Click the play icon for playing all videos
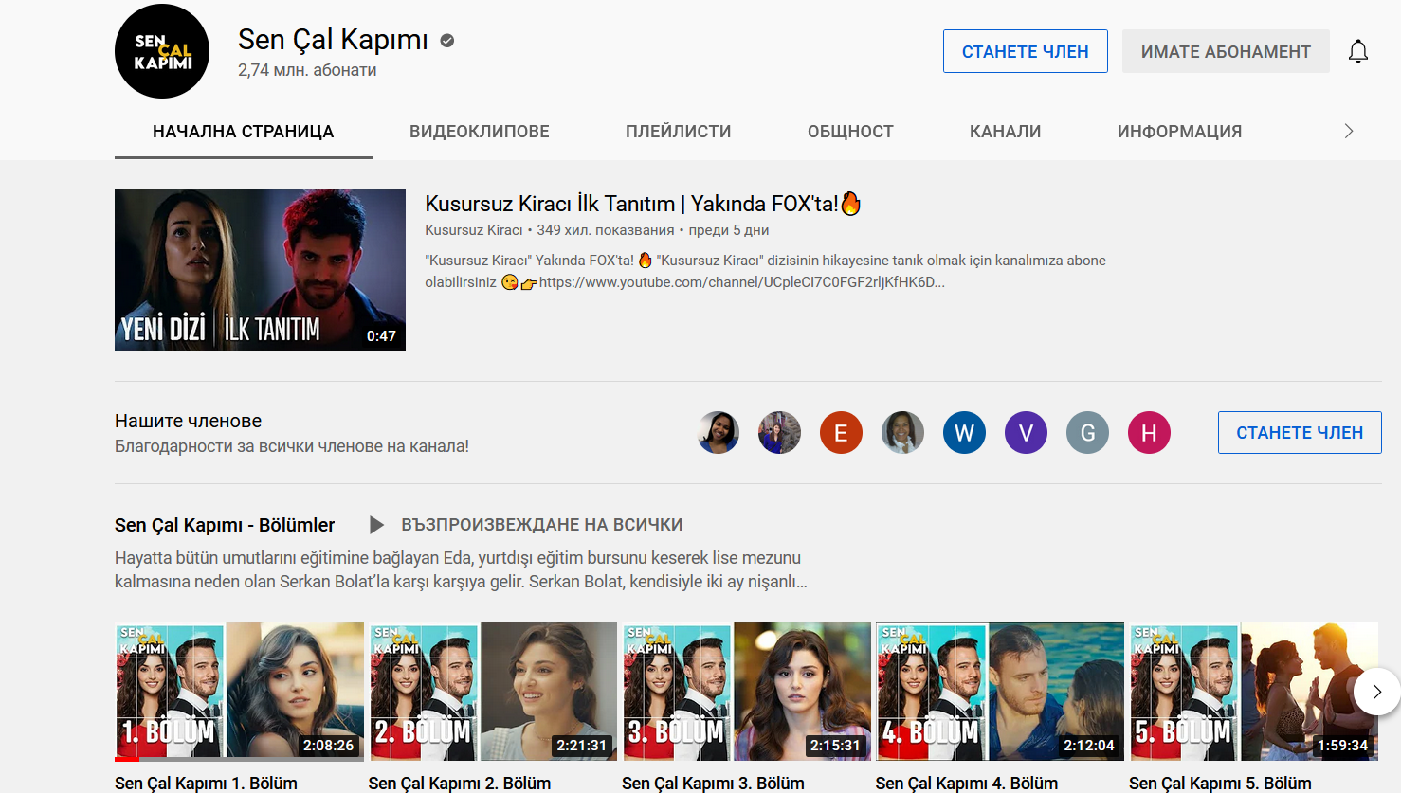Image resolution: width=1401 pixels, height=793 pixels. click(x=376, y=525)
